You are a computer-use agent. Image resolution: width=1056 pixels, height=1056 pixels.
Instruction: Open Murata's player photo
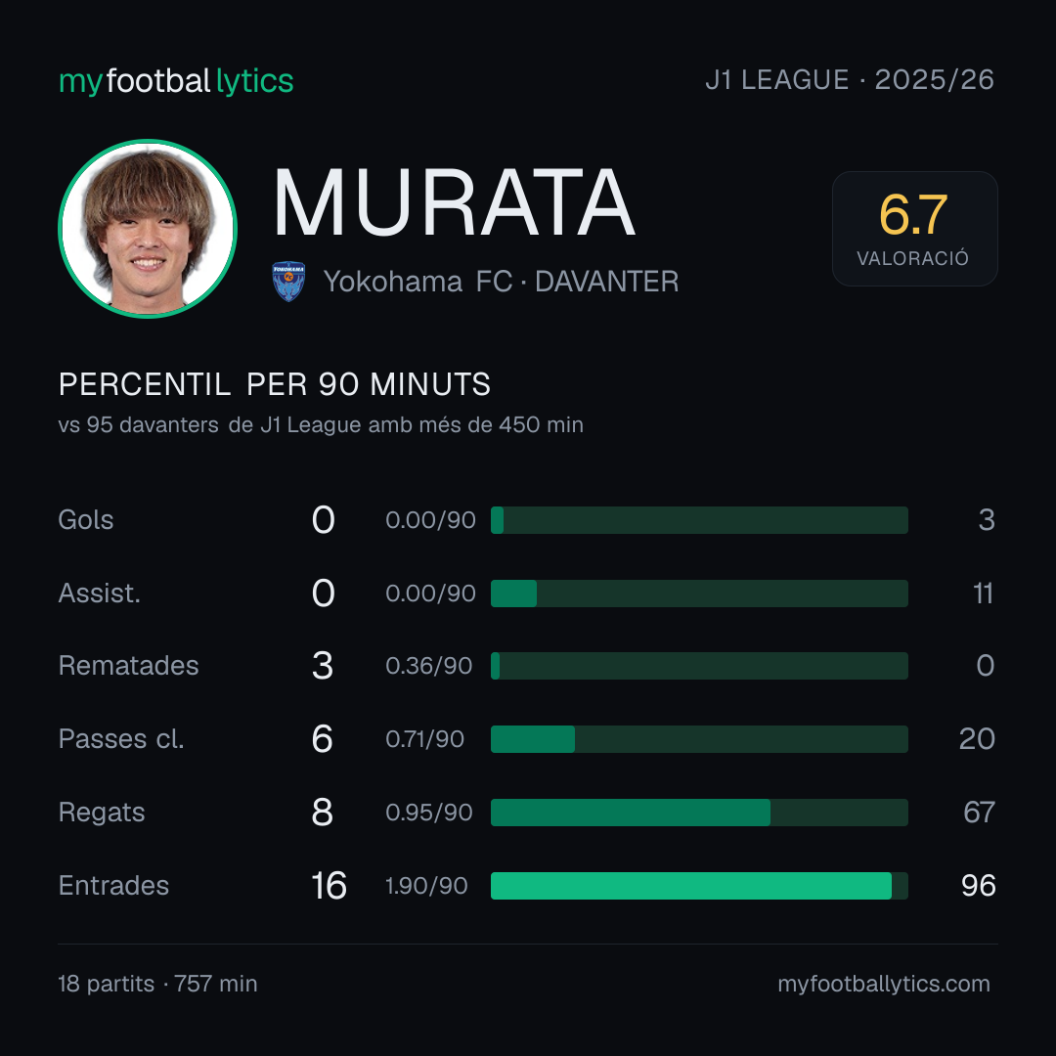click(148, 228)
